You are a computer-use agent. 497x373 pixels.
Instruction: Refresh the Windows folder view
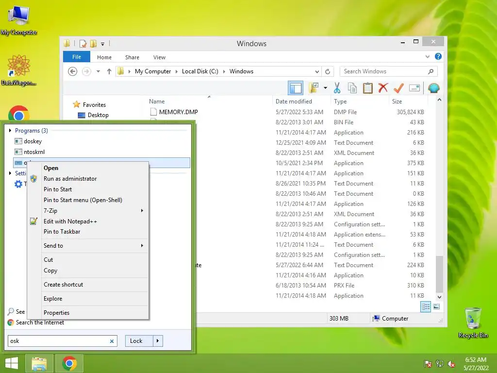[x=328, y=71]
